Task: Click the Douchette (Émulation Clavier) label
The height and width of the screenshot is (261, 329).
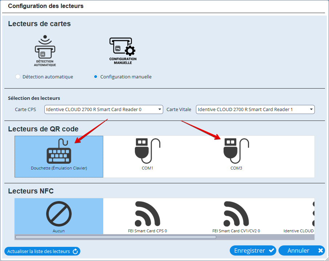Action: 59,168
